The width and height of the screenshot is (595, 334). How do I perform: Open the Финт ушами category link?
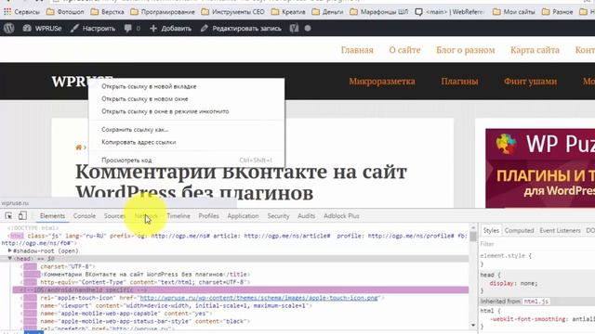pos(530,82)
